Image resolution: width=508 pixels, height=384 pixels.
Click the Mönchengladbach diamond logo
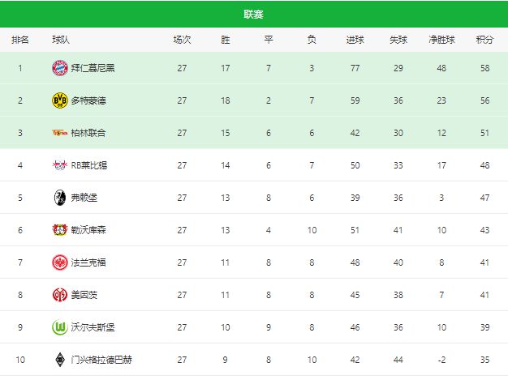[x=59, y=360]
